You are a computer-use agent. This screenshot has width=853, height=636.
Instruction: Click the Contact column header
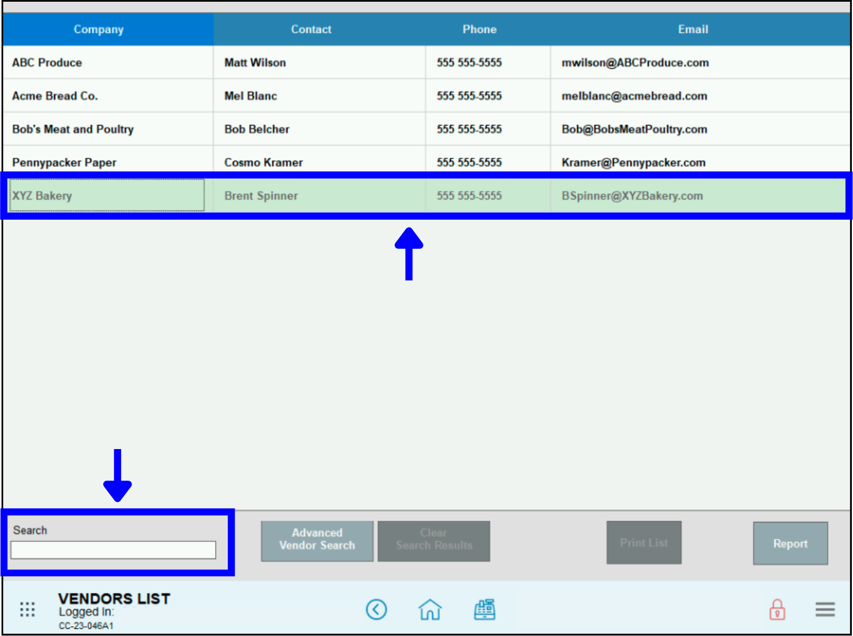311,29
